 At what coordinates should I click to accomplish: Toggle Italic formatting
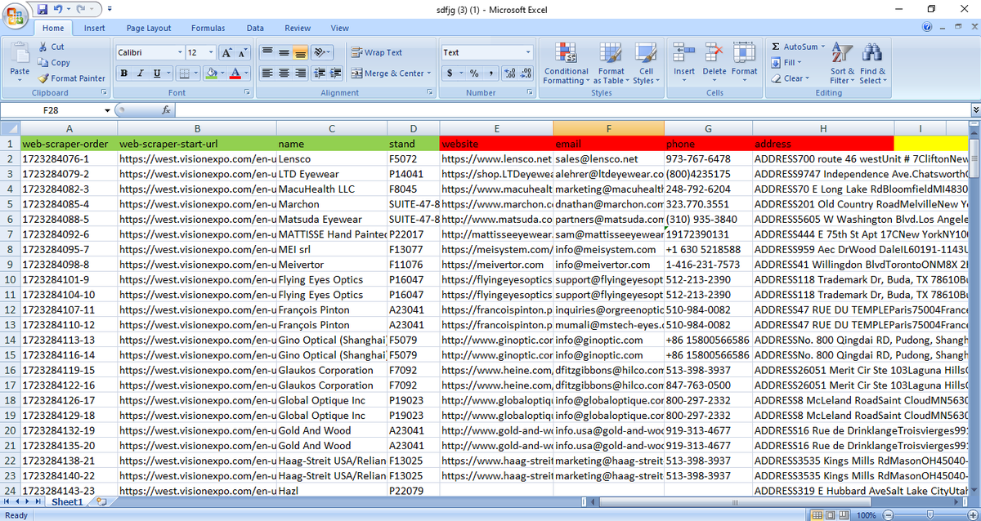(x=140, y=73)
